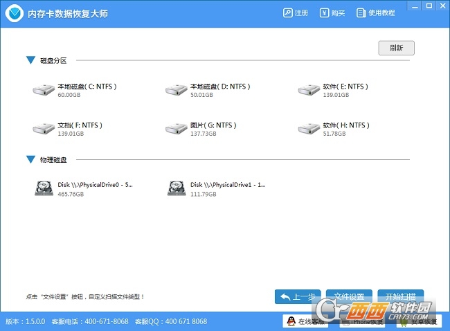Image resolution: width=450 pixels, height=331 pixels.
Task: Open the 使用教程 tutorial link
Action: coord(376,13)
